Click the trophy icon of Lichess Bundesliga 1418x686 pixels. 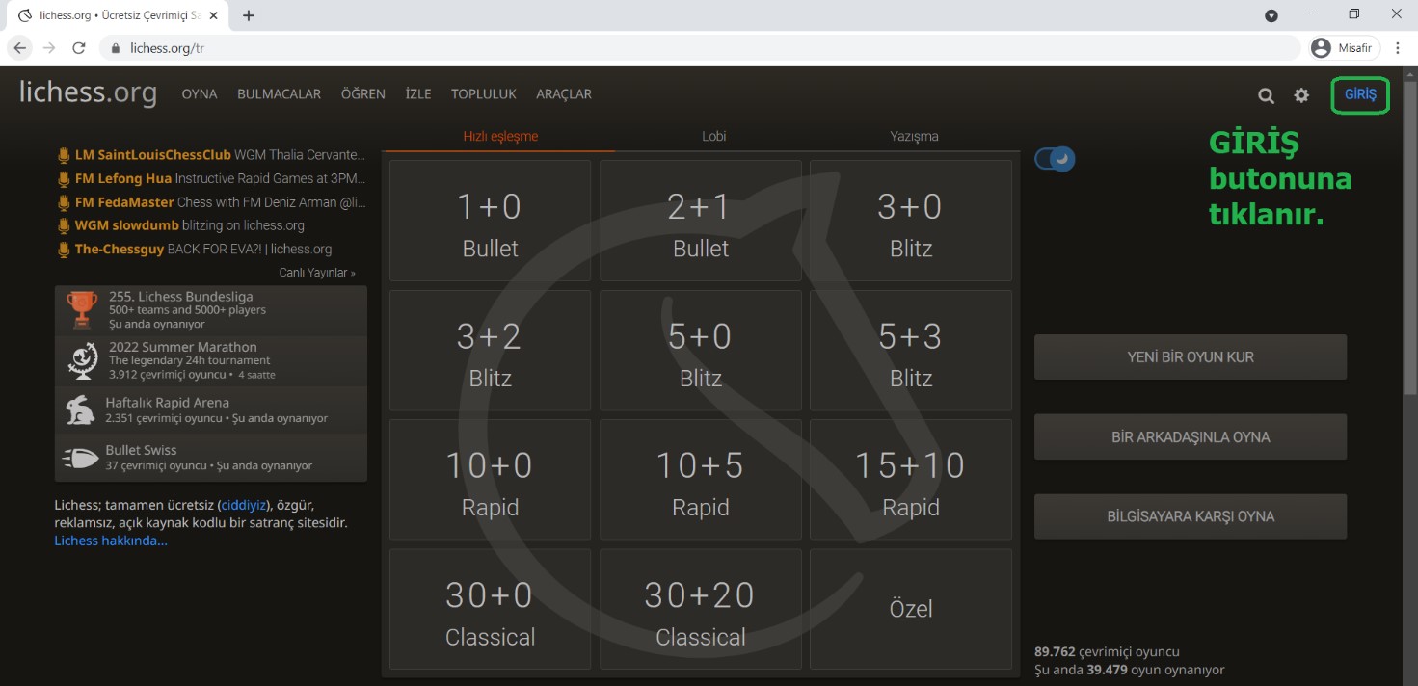[x=82, y=310]
